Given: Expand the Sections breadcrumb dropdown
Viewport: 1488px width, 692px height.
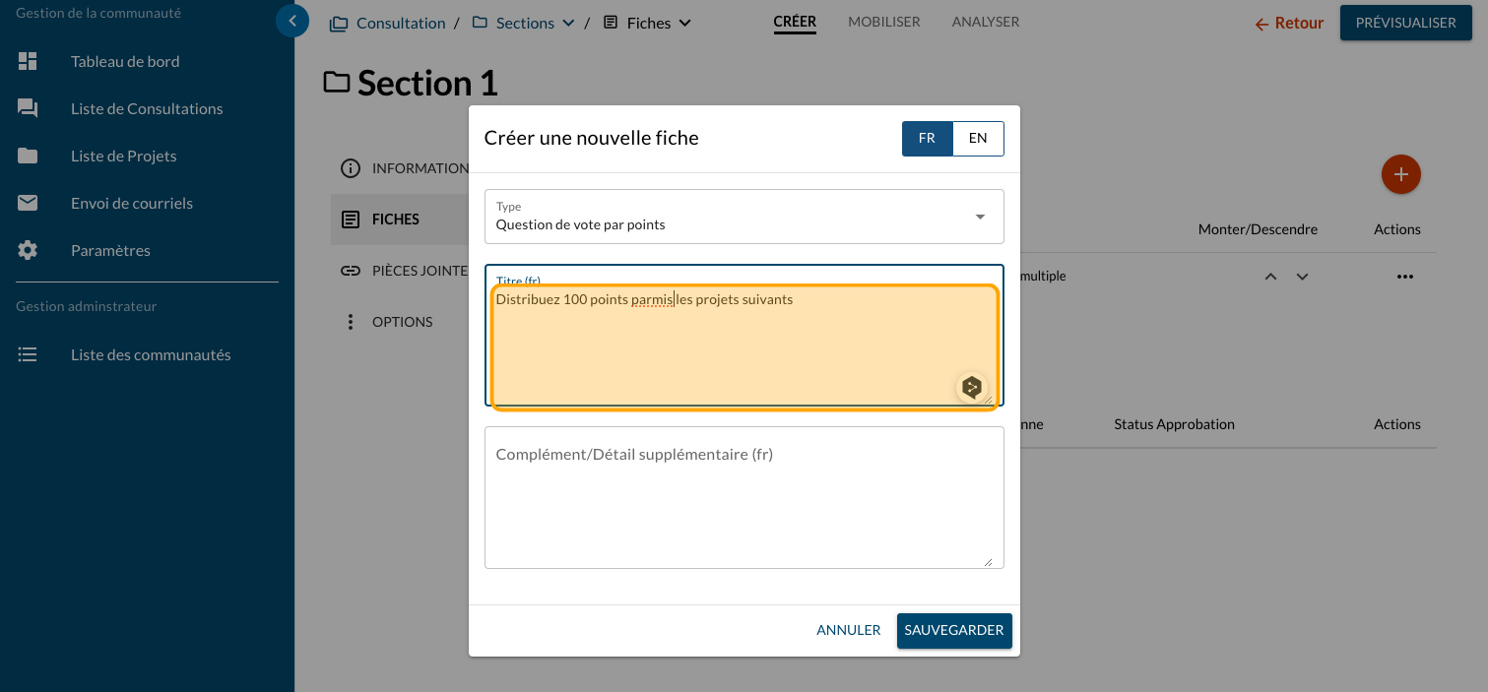Looking at the screenshot, I should tap(568, 23).
